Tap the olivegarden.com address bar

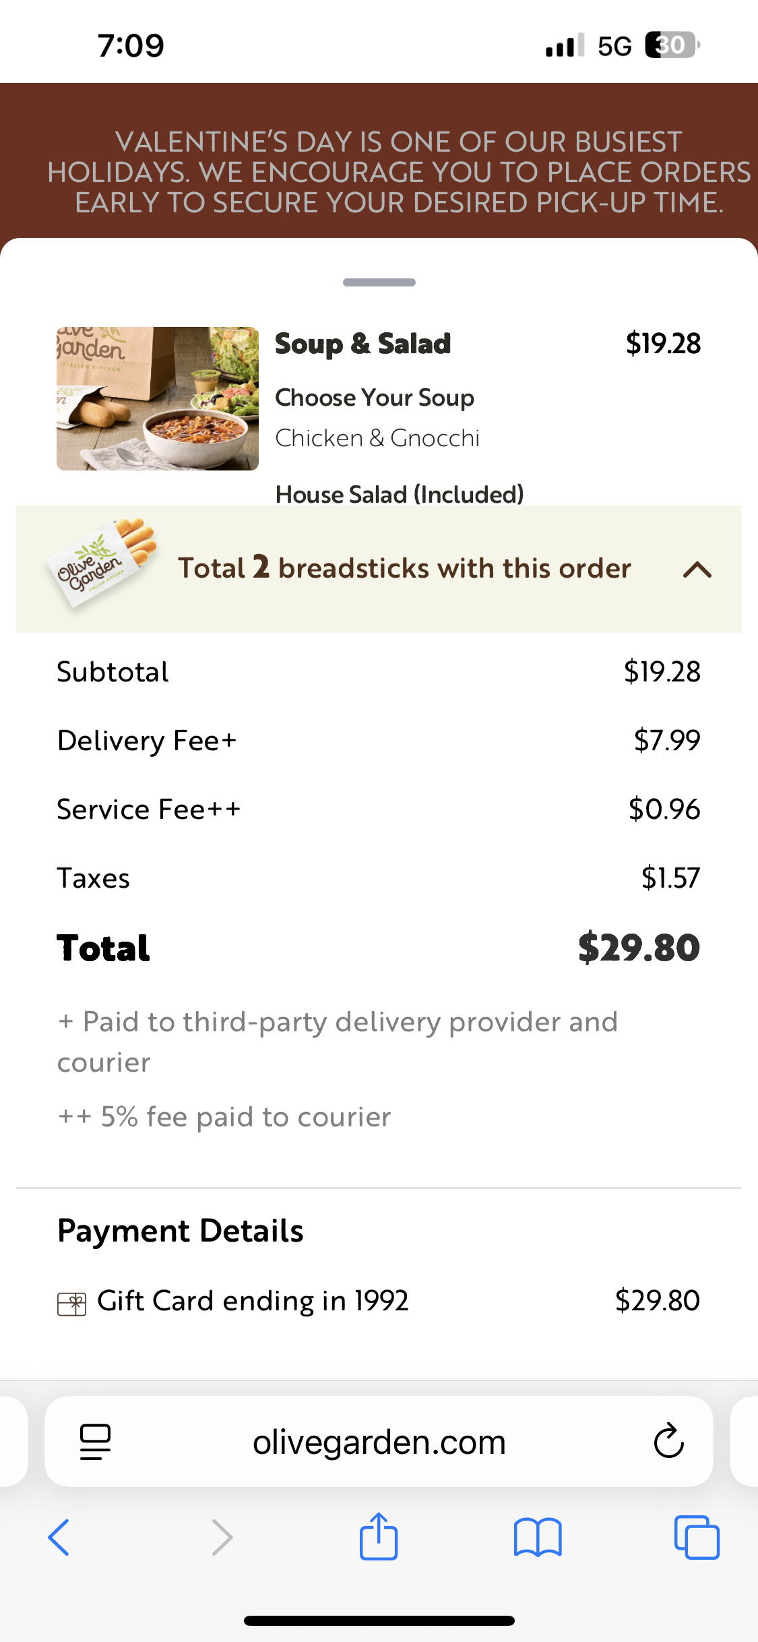coord(379,1442)
